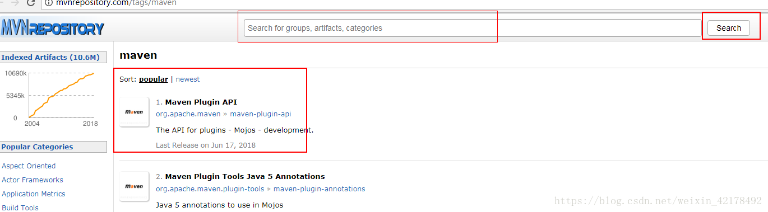Open the org.apache.maven.plugin-tools group link
Viewport: 768px width, 212px height.
210,189
